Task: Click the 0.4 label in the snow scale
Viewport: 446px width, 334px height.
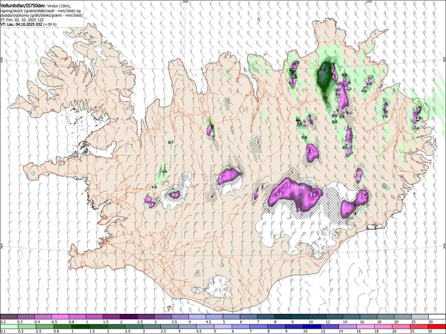Action: (x=37, y=322)
